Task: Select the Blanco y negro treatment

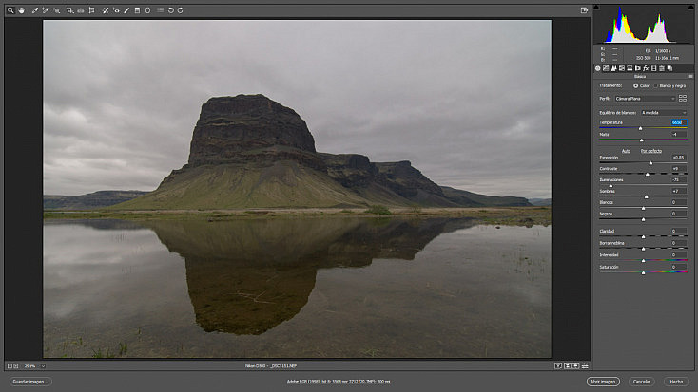Action: 656,85
